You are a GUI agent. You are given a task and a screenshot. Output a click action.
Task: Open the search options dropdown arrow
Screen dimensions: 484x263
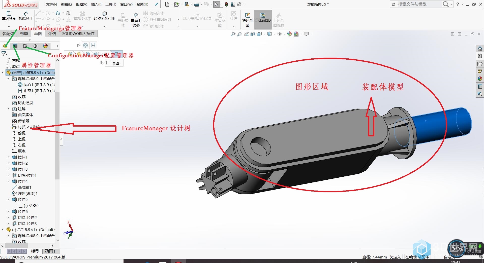[x=451, y=4]
